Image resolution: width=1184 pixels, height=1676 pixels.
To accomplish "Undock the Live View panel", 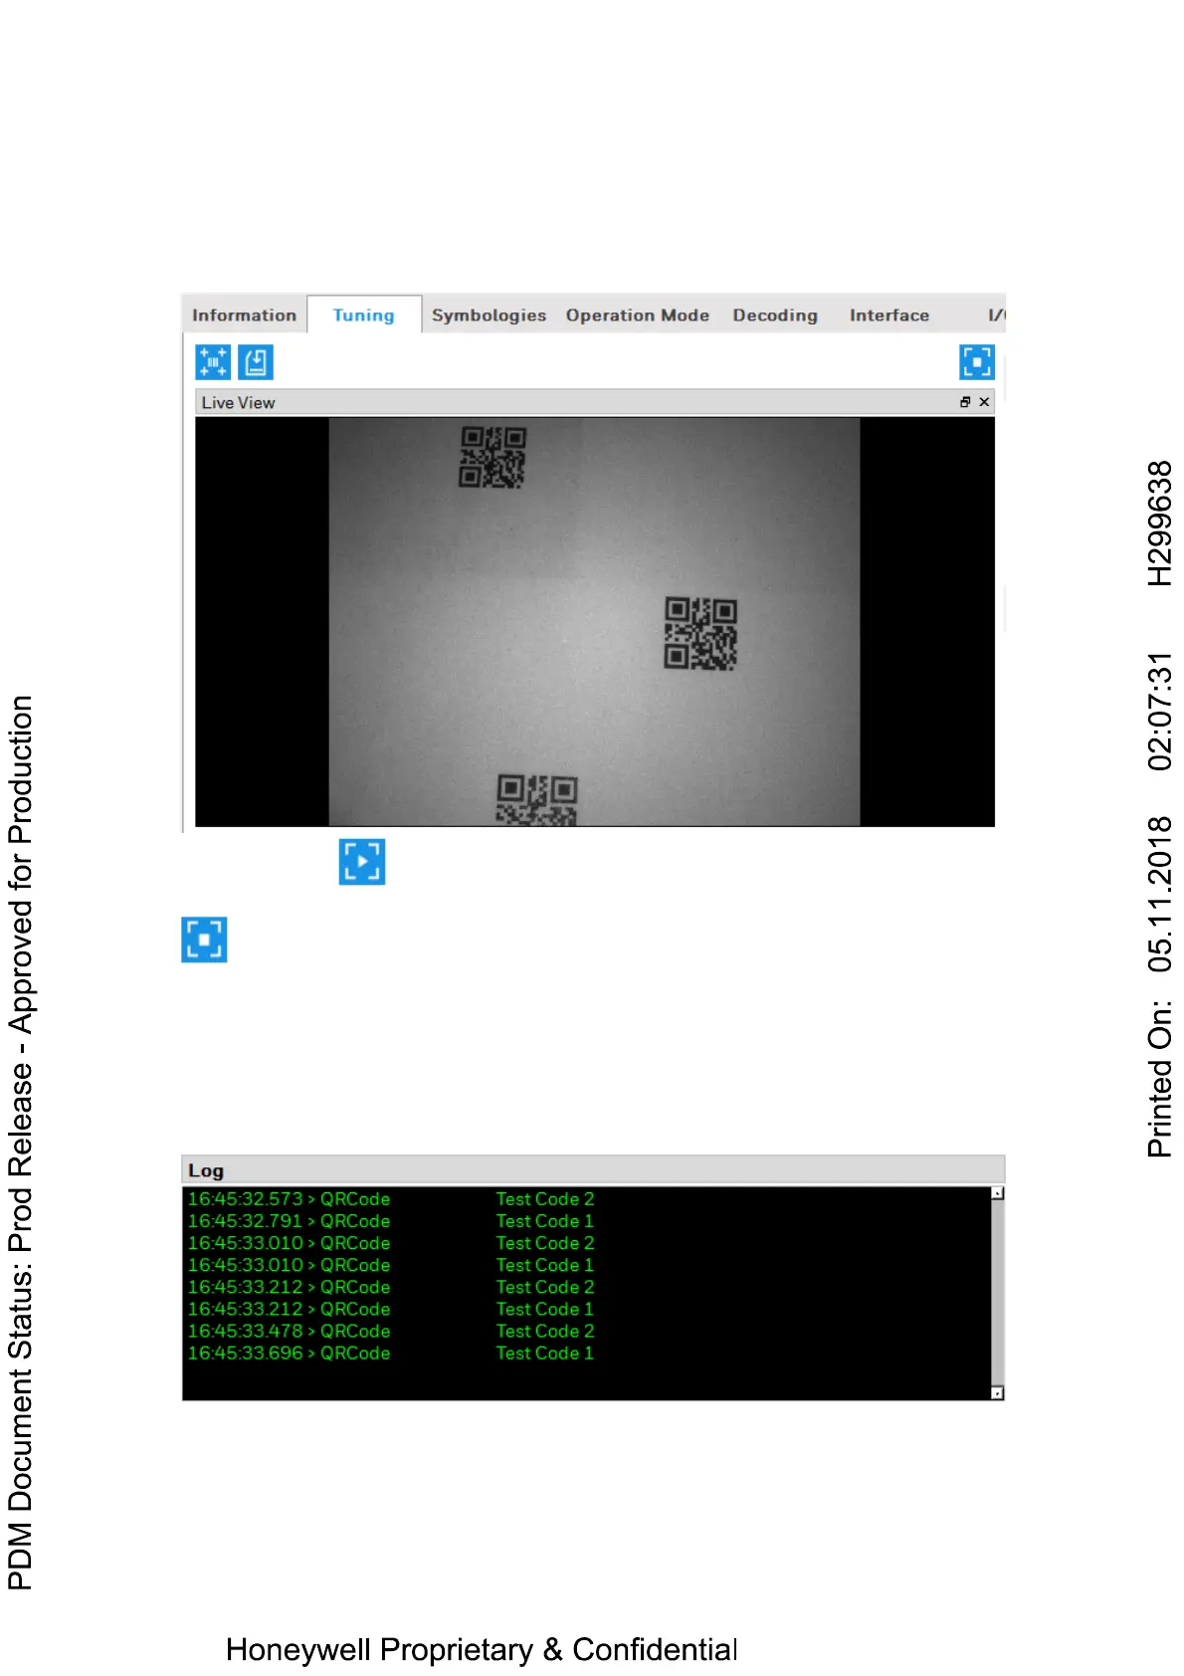I will point(965,402).
